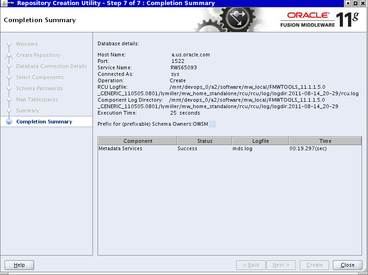
Task: Select the Select Components step
Action: [x=40, y=77]
